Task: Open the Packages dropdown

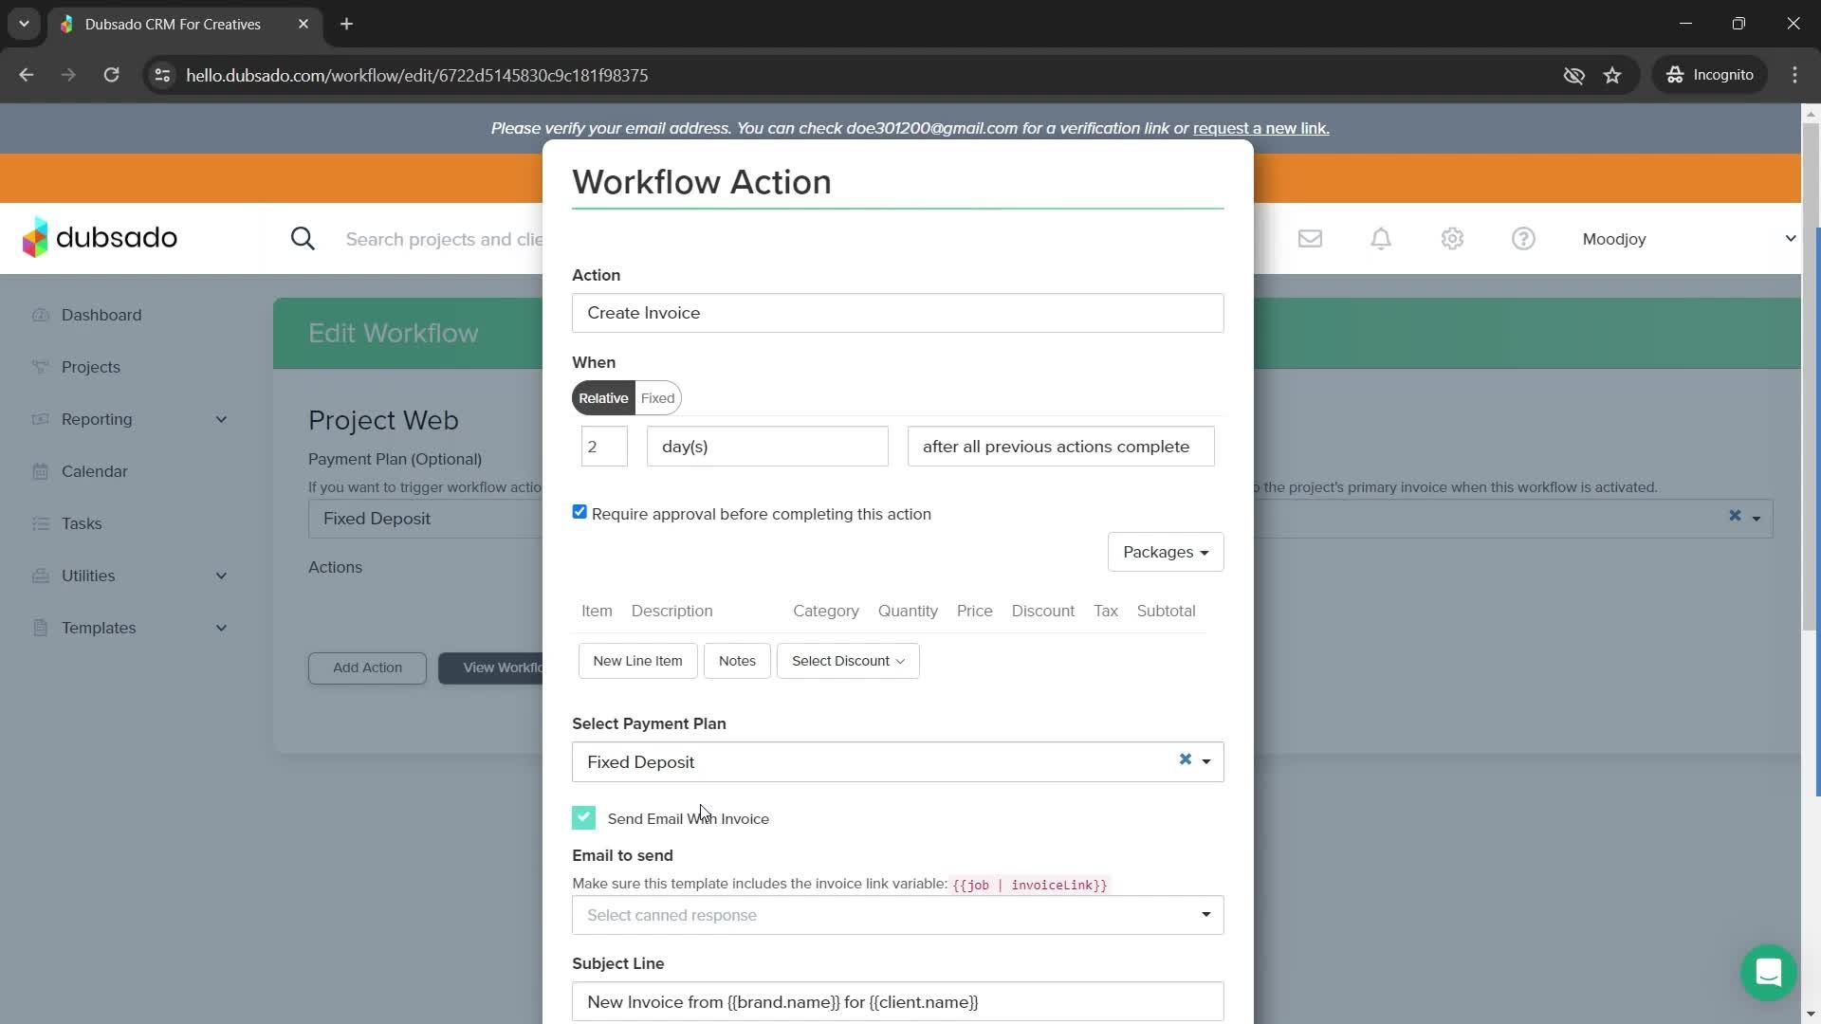Action: pyautogui.click(x=1165, y=552)
